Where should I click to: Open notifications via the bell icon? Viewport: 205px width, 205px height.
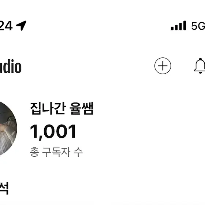(x=200, y=66)
